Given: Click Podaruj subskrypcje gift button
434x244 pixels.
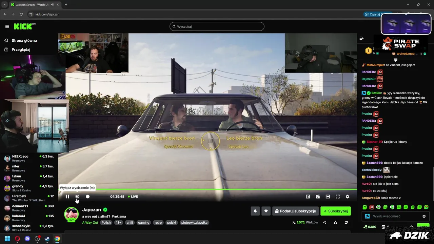Looking at the screenshot, I should pyautogui.click(x=295, y=211).
